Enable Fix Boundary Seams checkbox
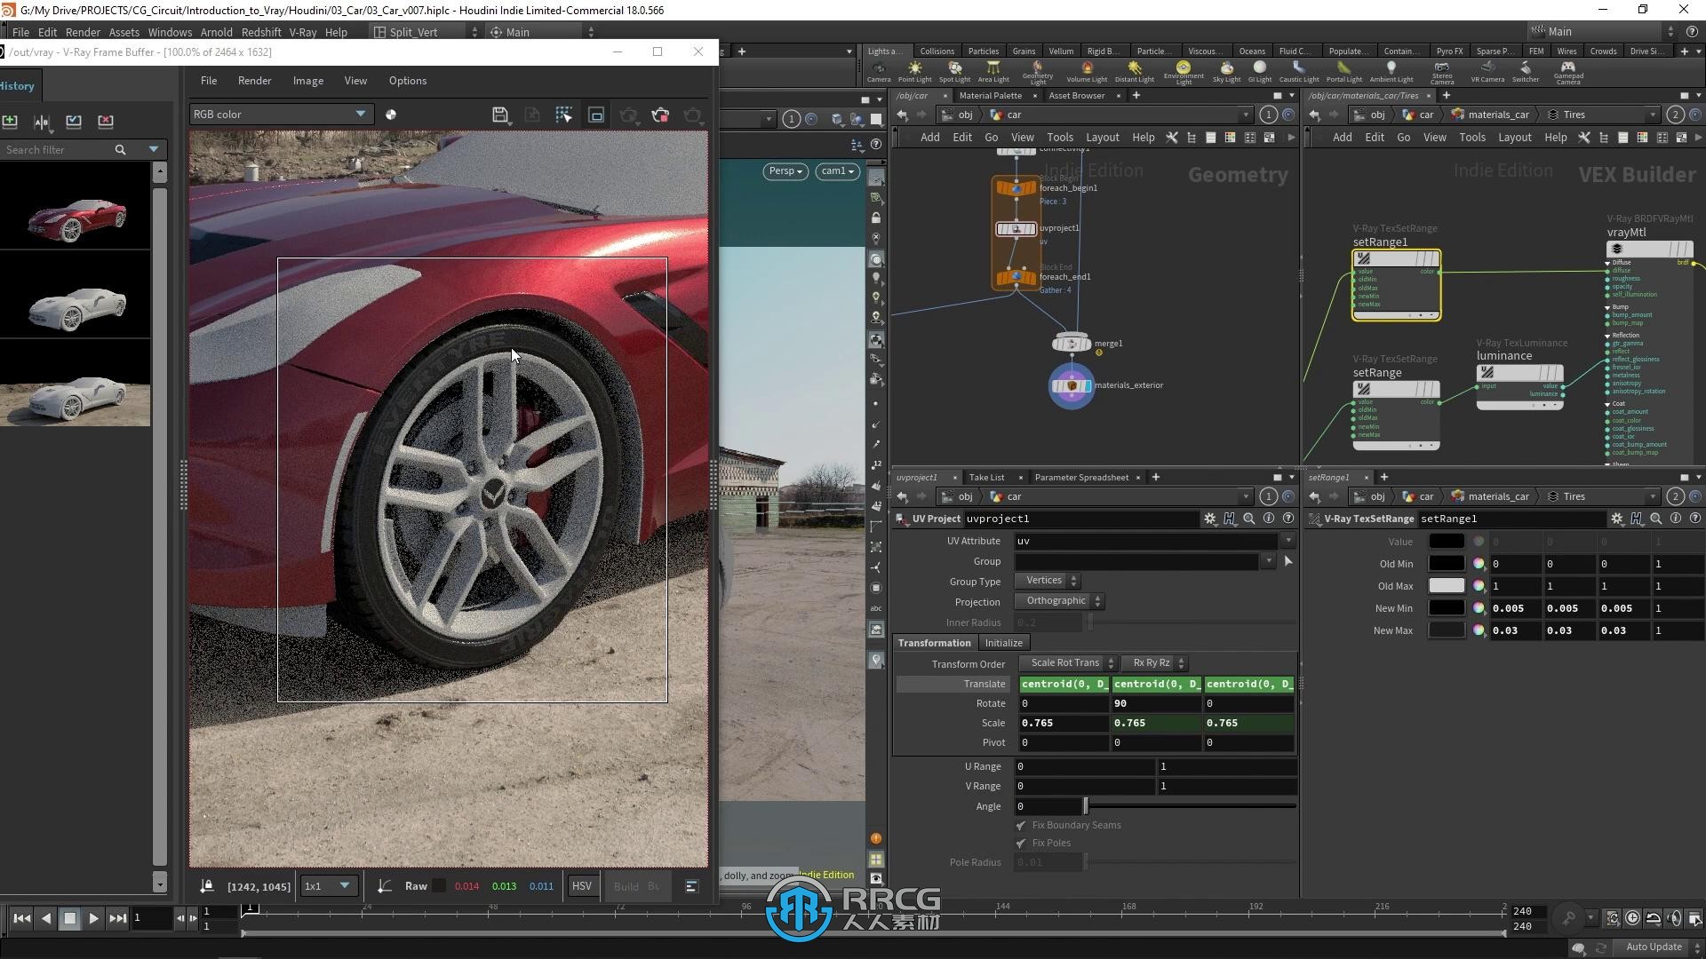Image resolution: width=1706 pixels, height=959 pixels. pos(1021,826)
